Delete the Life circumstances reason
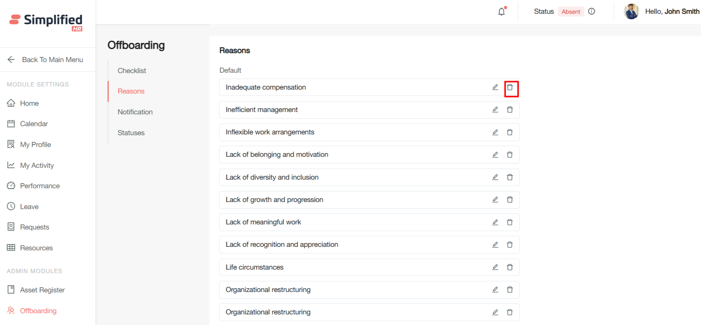The height and width of the screenshot is (325, 701). [510, 267]
